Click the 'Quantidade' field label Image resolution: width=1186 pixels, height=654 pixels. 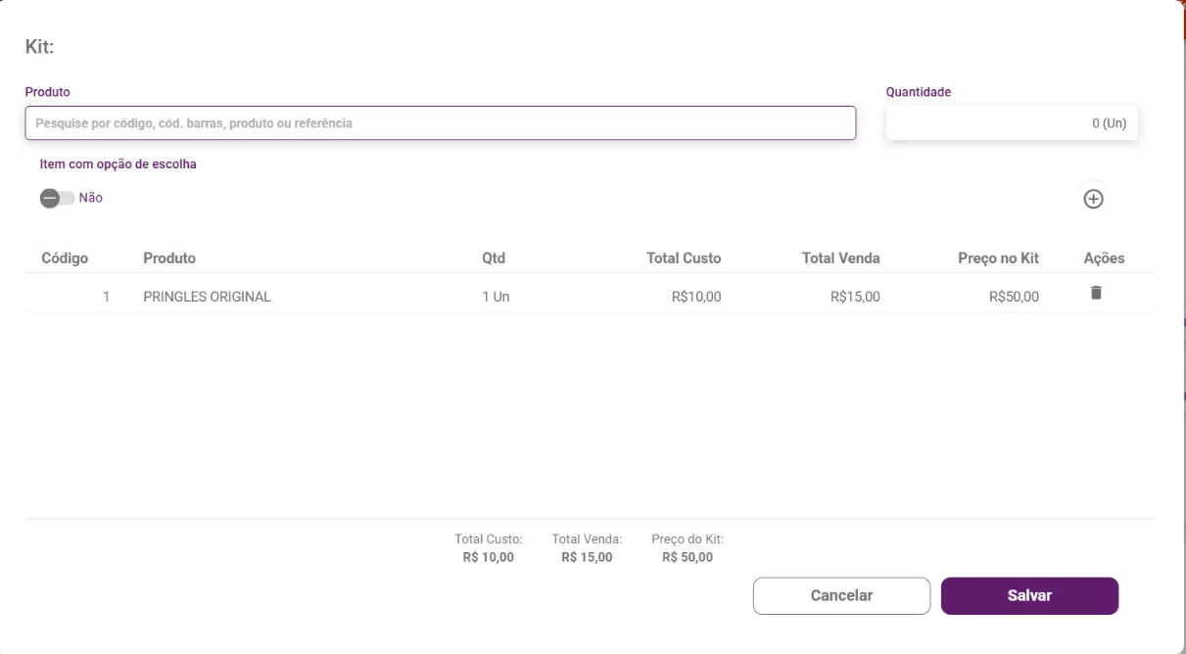[x=919, y=92]
